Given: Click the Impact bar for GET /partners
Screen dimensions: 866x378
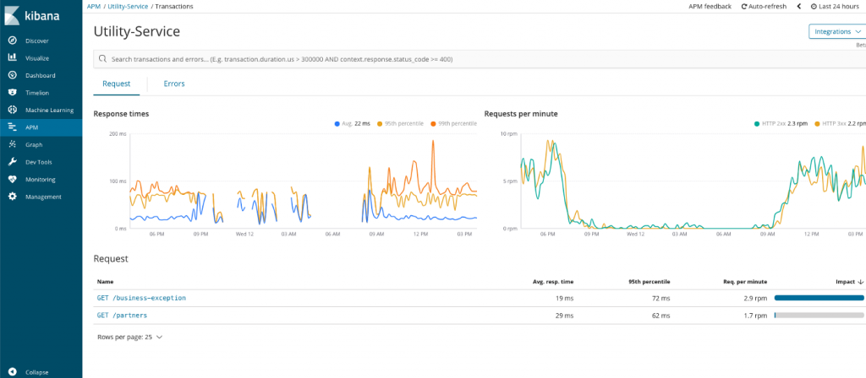Looking at the screenshot, I should point(819,316).
